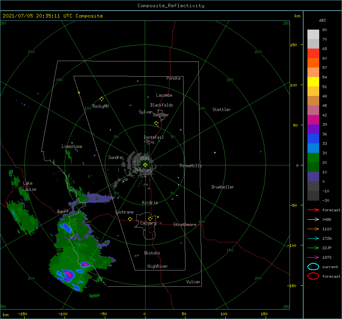The height and width of the screenshot is (319, 342).
Task: Click the Sylvan label
Action: (x=146, y=112)
